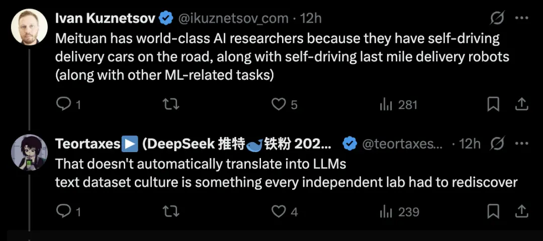Repost Teortaxes' tweet

tap(171, 211)
